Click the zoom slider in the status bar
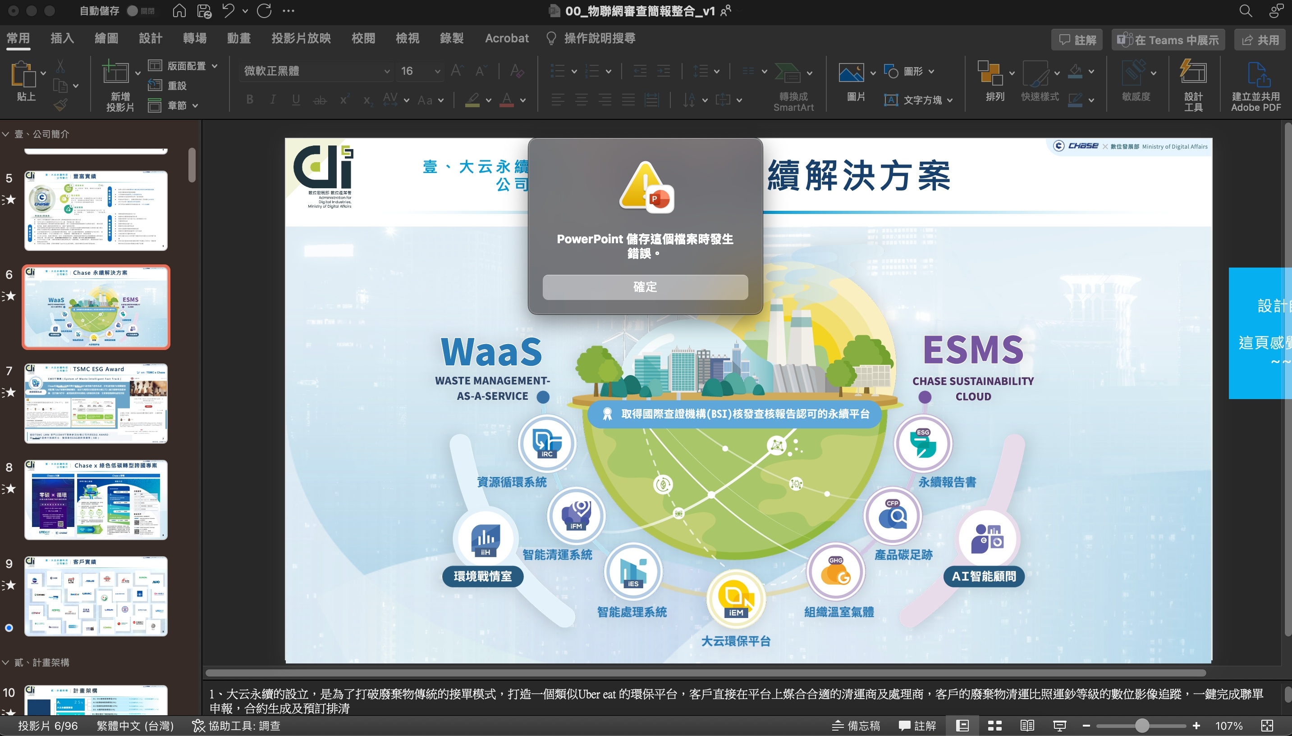This screenshot has width=1292, height=736. click(x=1141, y=726)
